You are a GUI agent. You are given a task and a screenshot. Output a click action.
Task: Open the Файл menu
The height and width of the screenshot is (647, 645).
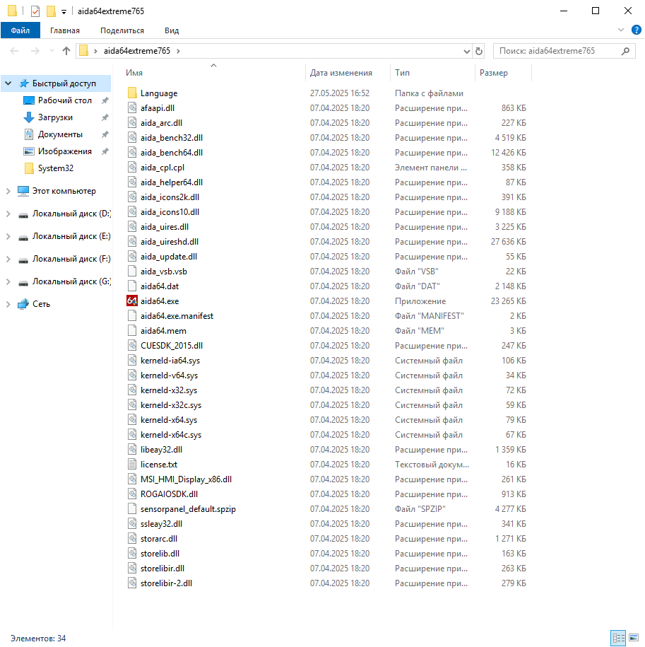(20, 30)
